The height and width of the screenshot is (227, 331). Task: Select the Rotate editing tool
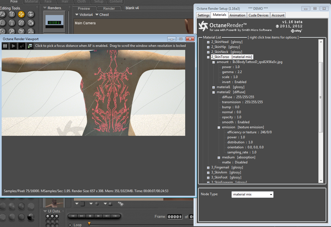tap(2, 14)
